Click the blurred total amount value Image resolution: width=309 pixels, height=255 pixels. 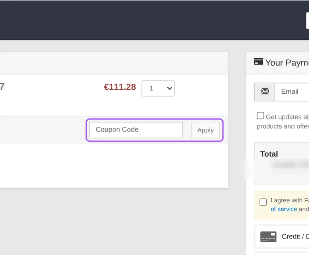point(290,165)
